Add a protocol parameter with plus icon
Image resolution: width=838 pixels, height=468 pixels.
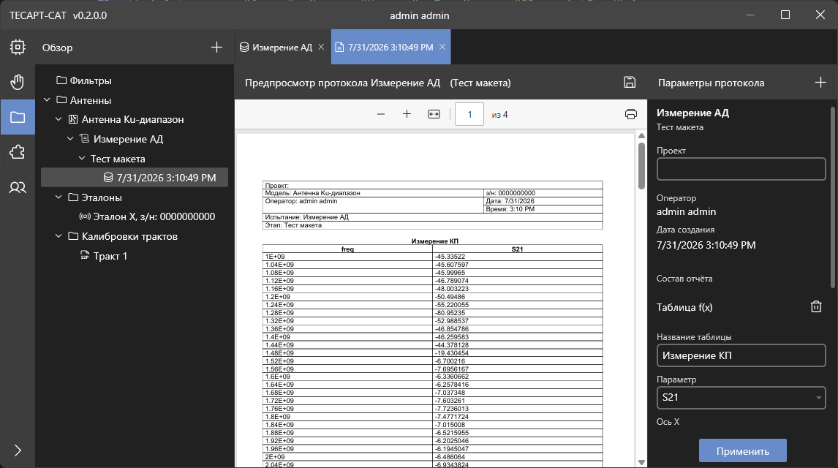coord(820,83)
